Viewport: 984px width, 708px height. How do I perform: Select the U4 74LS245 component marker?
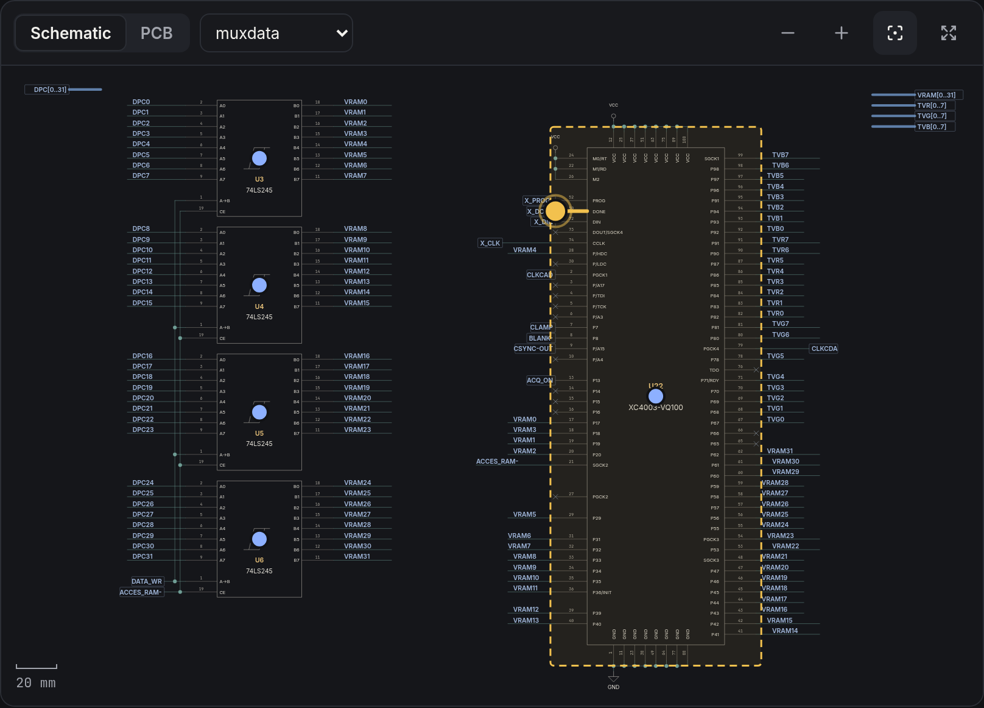pos(259,285)
